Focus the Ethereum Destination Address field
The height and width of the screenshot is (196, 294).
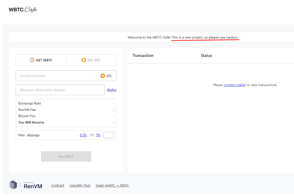(60, 90)
